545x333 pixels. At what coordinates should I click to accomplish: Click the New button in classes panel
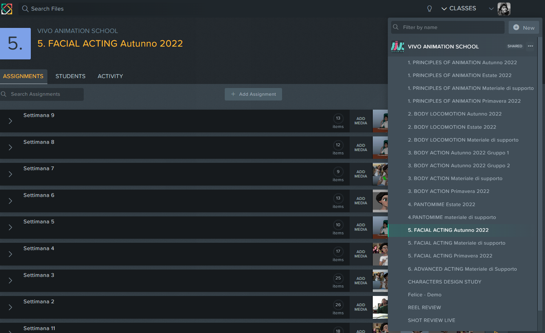click(x=524, y=28)
